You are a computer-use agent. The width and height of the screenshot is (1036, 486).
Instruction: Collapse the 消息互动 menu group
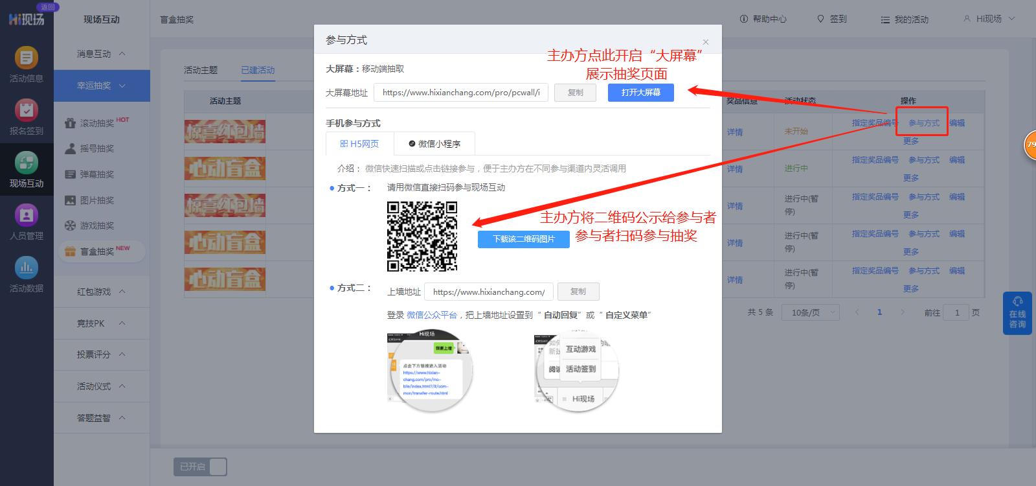tap(102, 54)
